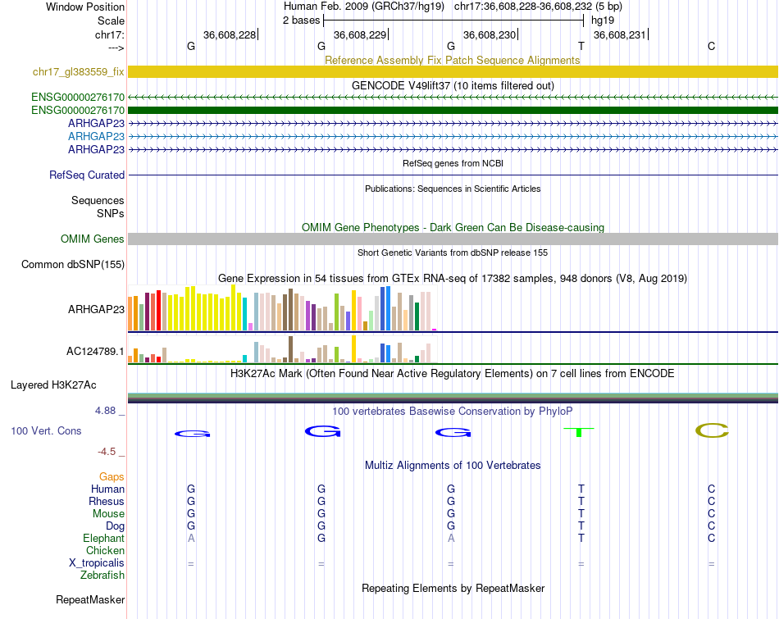Click the Chicken alignment row label

coord(105,550)
